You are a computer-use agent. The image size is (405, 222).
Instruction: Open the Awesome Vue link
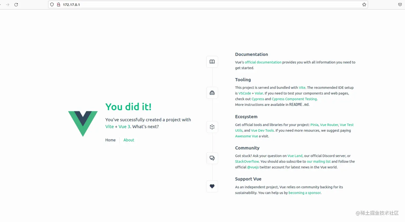click(246, 136)
